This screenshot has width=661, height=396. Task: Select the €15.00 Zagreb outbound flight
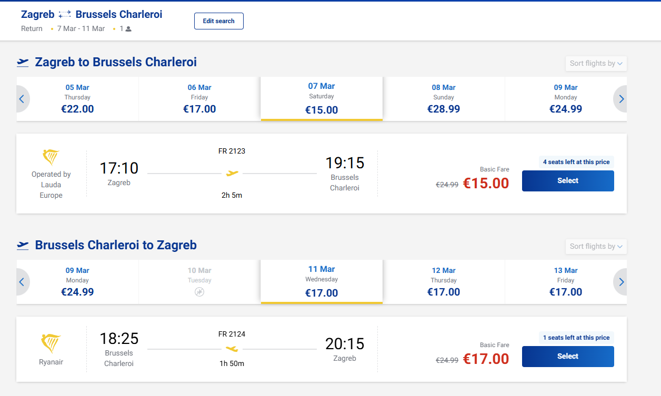coord(568,181)
